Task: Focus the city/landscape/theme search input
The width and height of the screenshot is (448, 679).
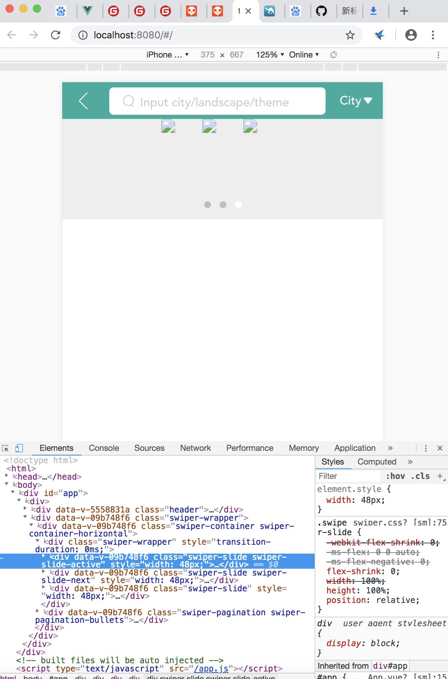Action: 217,101
